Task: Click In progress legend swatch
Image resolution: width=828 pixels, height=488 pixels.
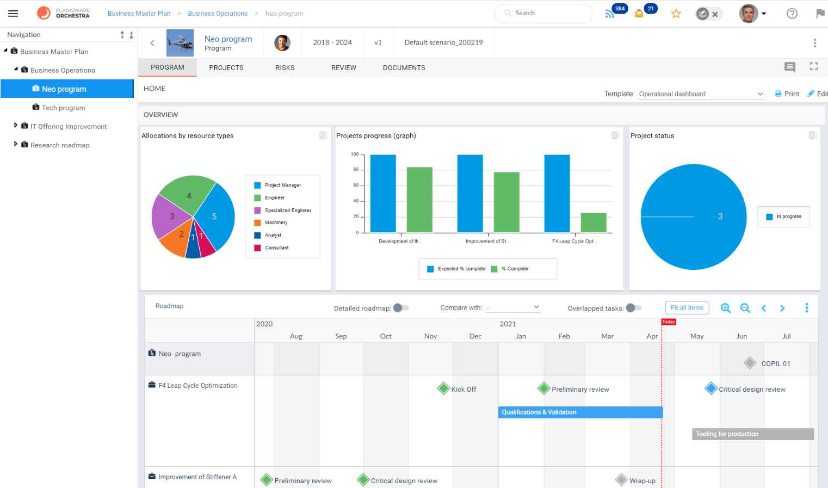Action: pos(769,217)
